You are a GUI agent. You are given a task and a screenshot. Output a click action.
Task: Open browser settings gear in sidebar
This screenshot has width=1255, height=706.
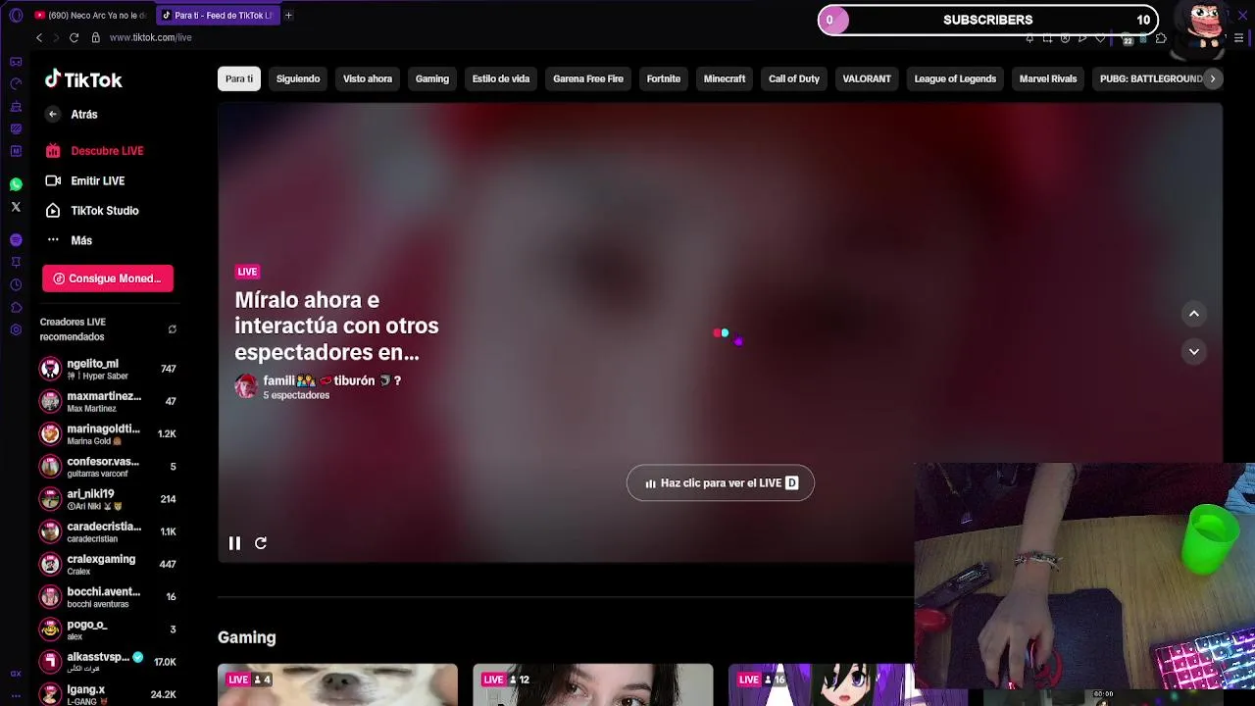pos(16,329)
